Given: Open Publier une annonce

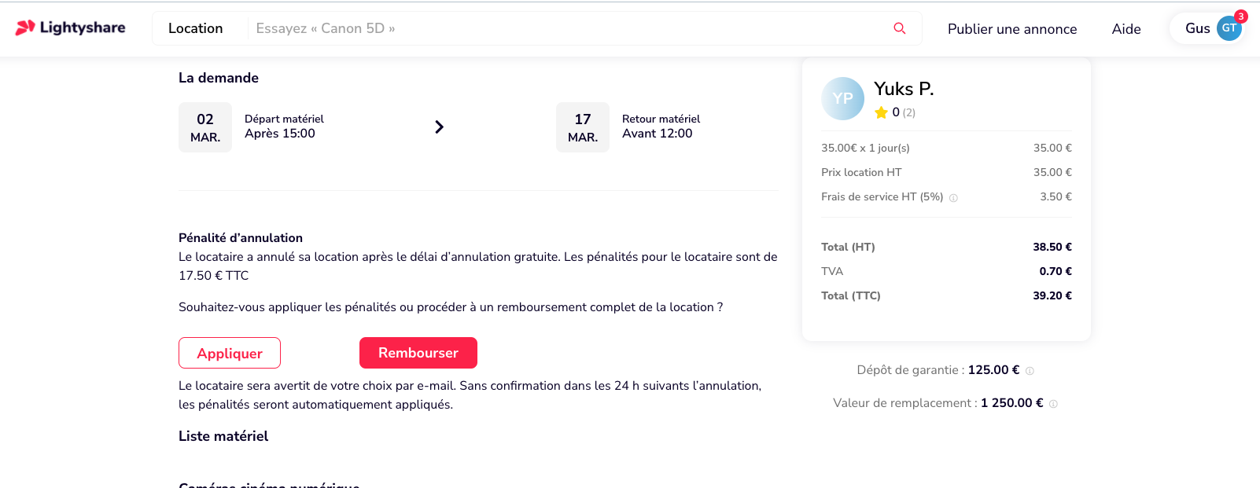Looking at the screenshot, I should click(1012, 29).
